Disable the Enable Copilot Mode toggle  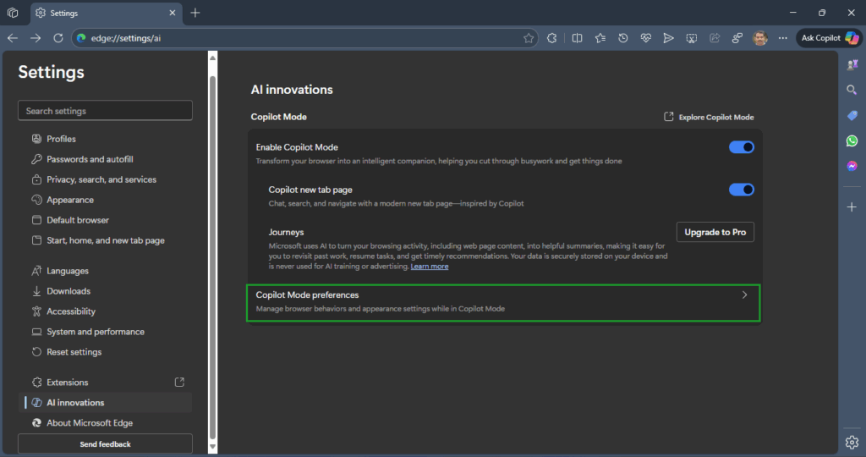pyautogui.click(x=741, y=147)
